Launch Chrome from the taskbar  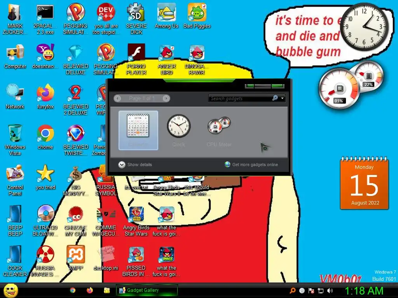pos(73,290)
